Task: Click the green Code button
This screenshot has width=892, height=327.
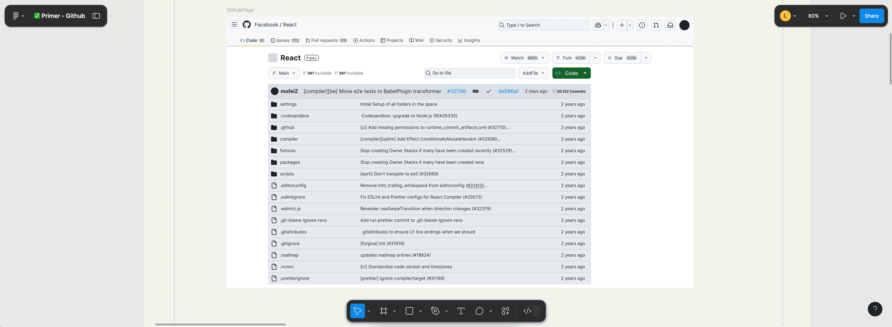Action: [x=571, y=73]
